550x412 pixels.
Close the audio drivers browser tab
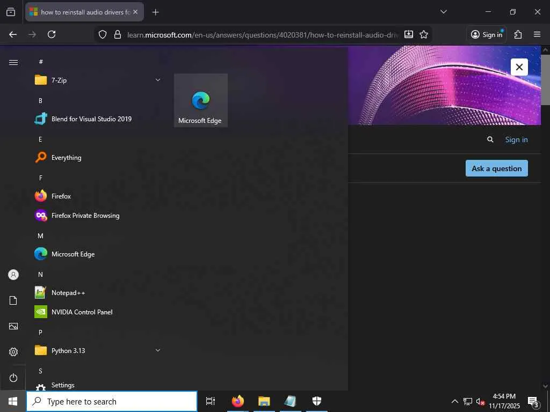pos(135,12)
